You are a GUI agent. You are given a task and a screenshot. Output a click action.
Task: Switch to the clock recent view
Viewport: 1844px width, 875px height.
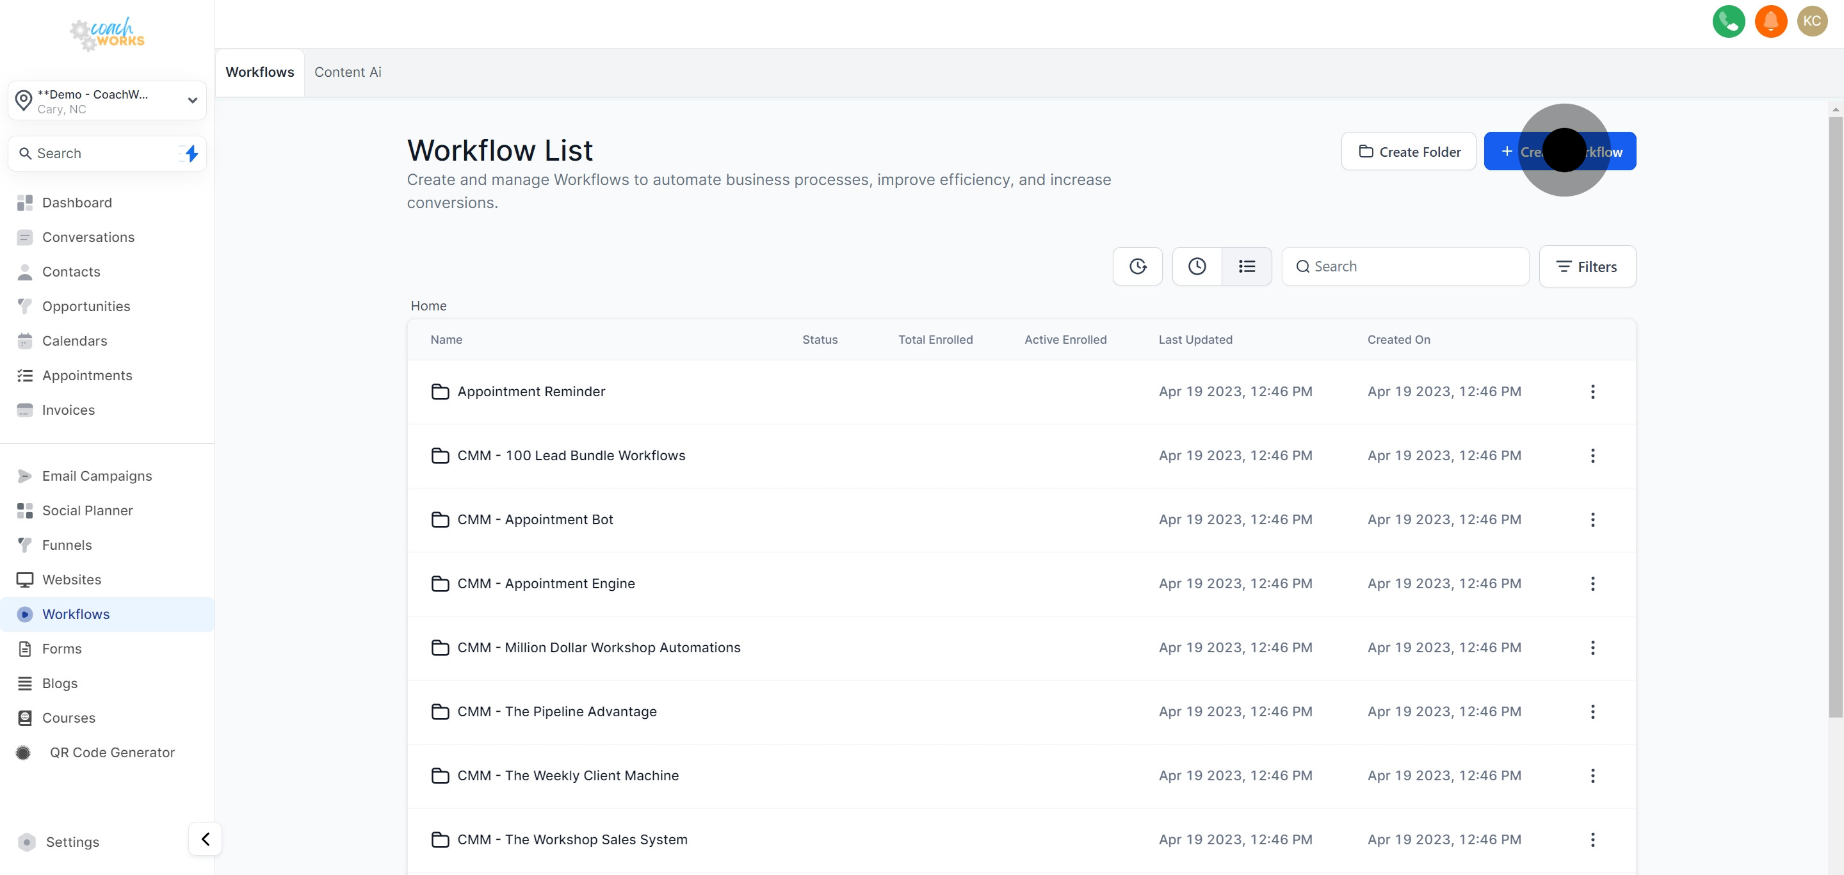tap(1197, 266)
